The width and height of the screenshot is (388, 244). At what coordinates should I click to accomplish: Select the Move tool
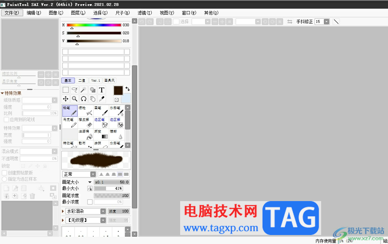(x=65, y=99)
